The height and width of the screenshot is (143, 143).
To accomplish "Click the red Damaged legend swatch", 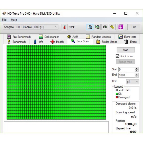I will point(117,97).
